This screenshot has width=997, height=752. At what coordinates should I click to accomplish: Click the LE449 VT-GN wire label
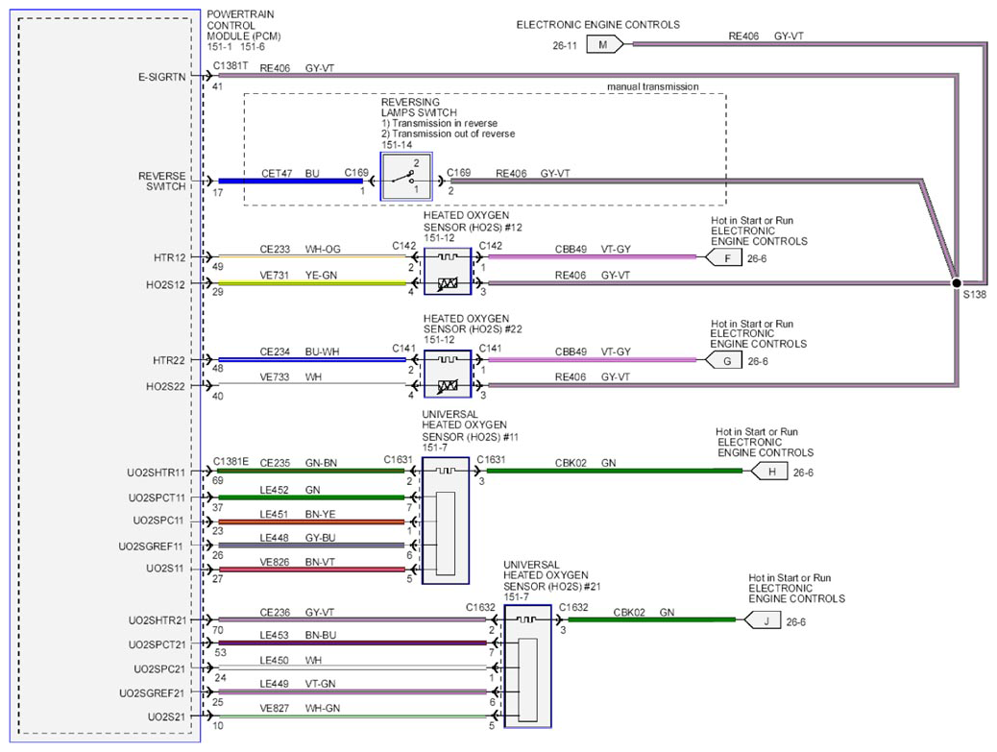pos(298,684)
